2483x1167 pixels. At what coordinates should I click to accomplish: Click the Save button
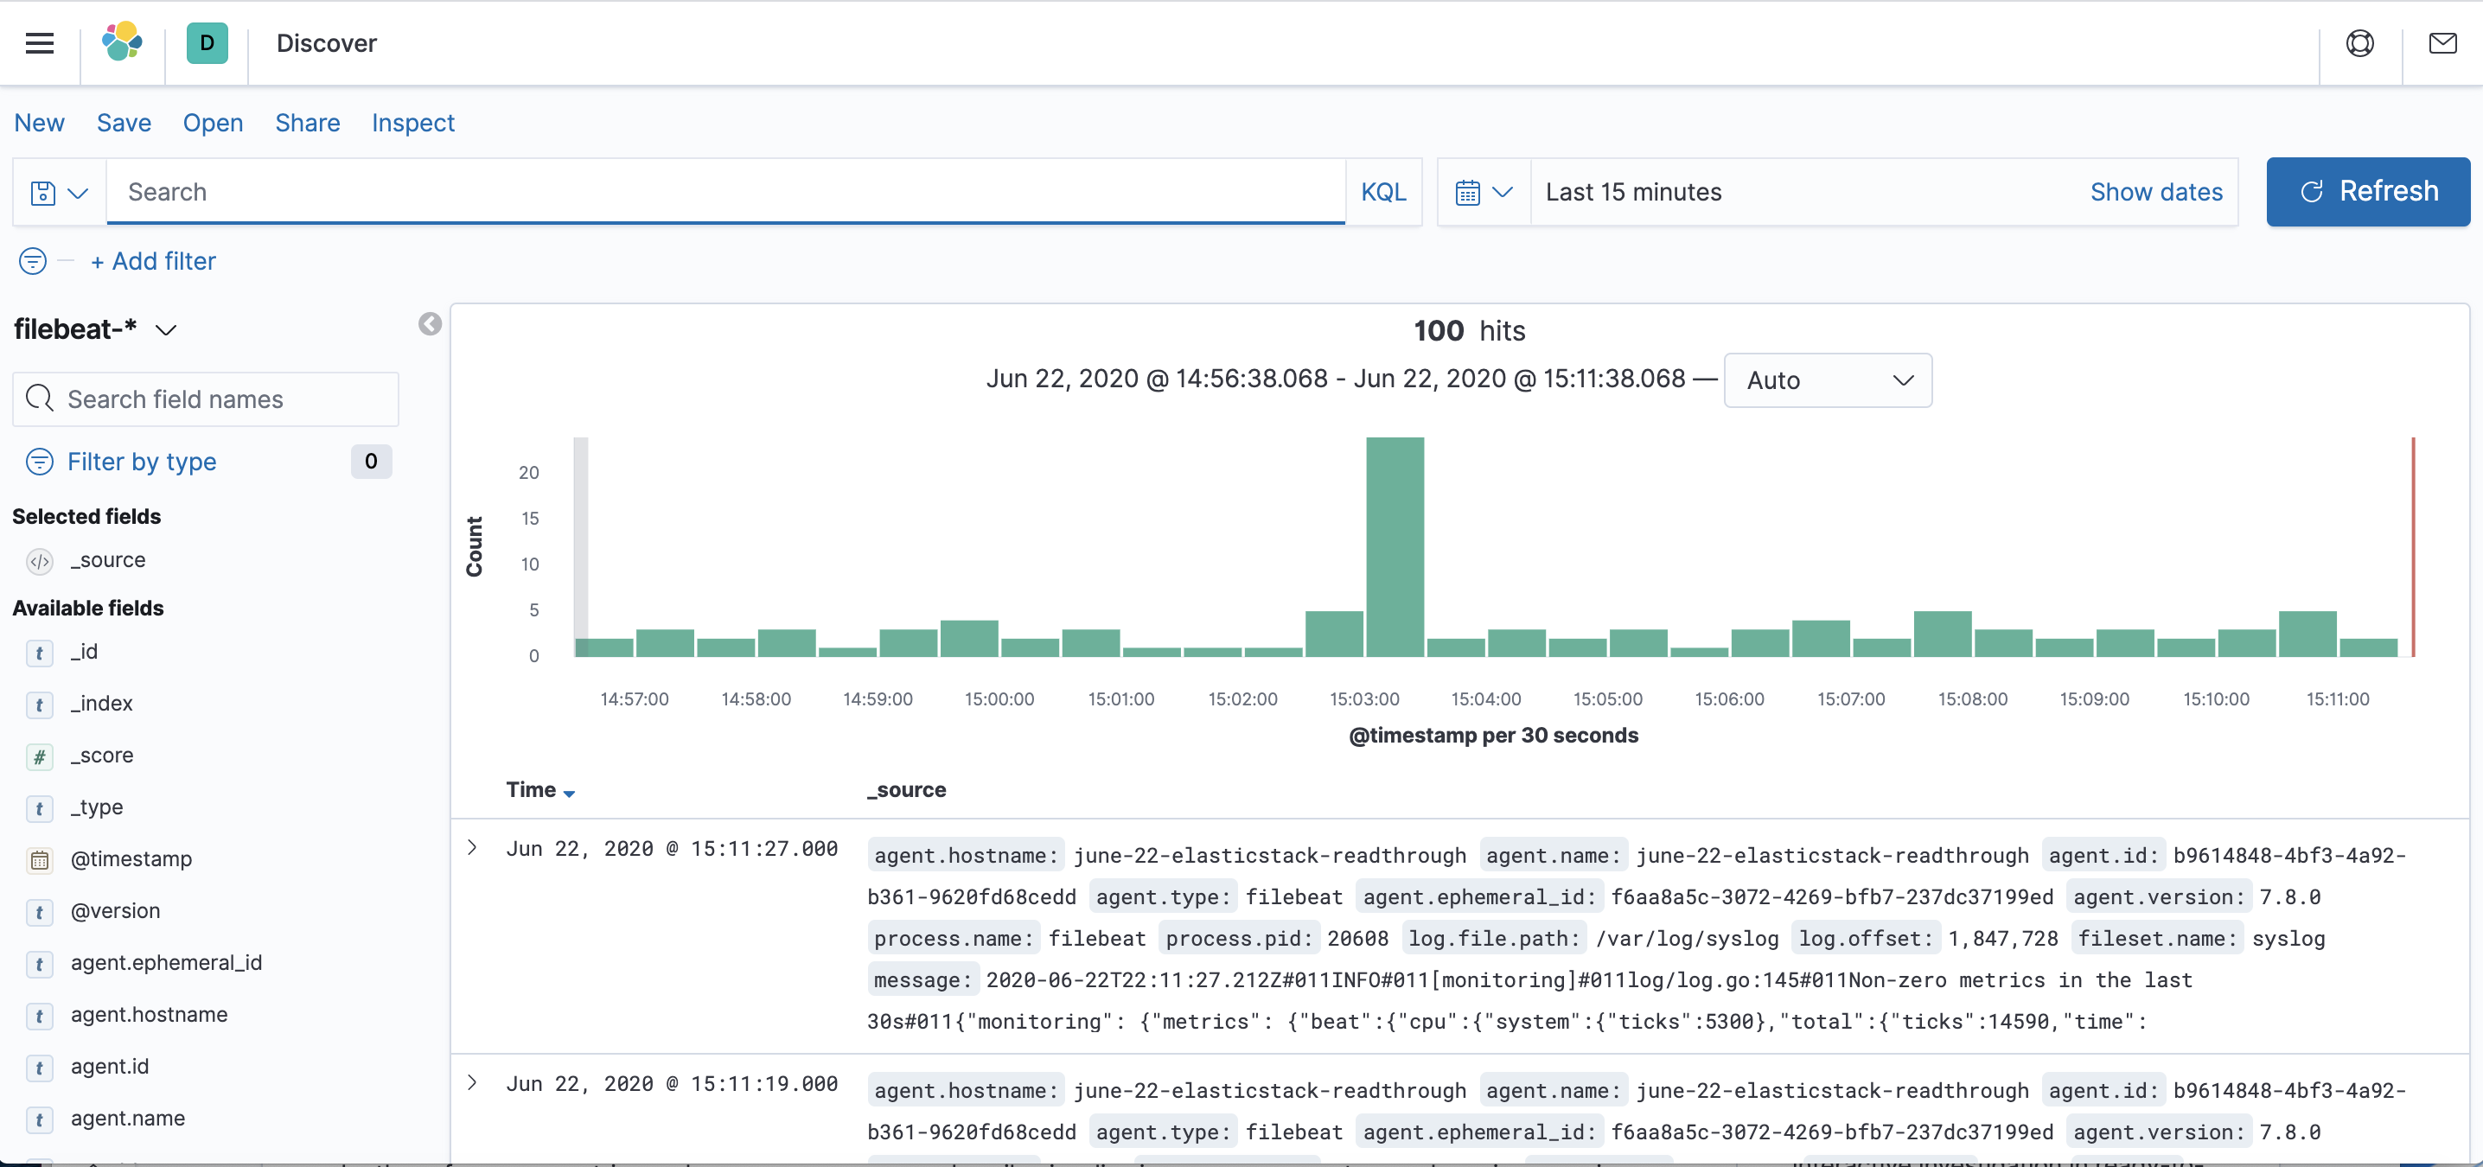click(124, 122)
